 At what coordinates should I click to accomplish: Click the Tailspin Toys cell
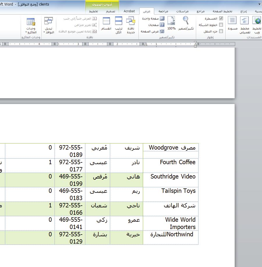coord(171,194)
